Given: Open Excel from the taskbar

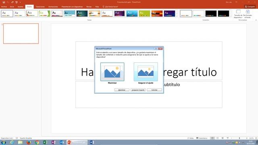Looking at the screenshot, I should pyautogui.click(x=45, y=142).
